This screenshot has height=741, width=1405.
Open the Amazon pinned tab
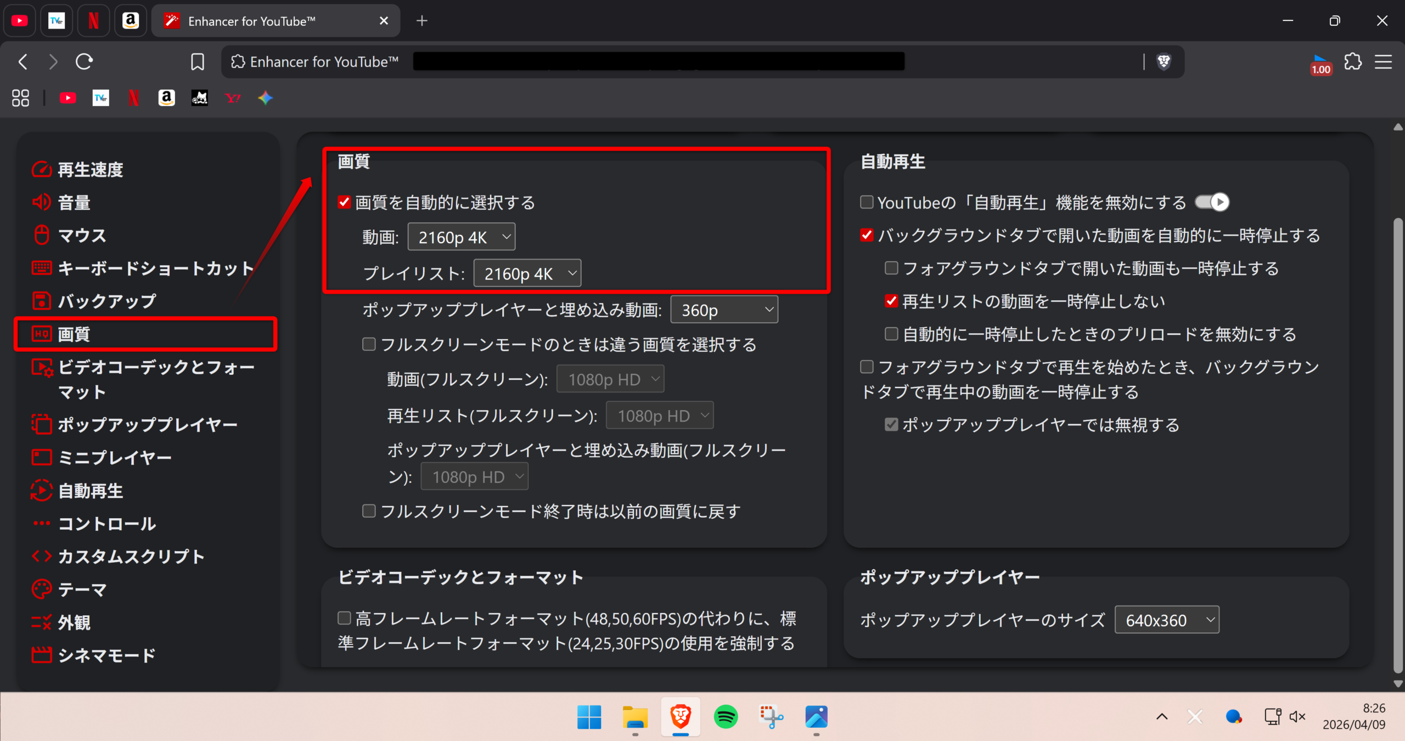130,21
